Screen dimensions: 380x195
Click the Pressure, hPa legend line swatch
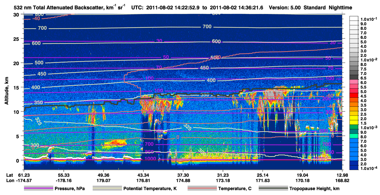39,189
